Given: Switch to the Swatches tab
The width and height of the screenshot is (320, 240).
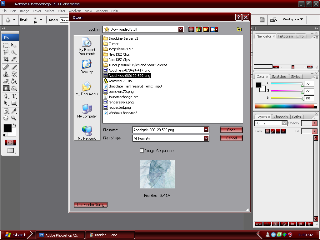Looking at the screenshot, I should click(x=279, y=77).
